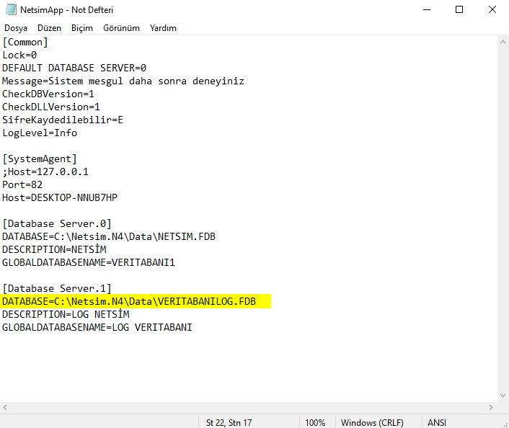Maximize the Not Defteri window
Viewport: 509px width, 428px height.
tap(459, 10)
